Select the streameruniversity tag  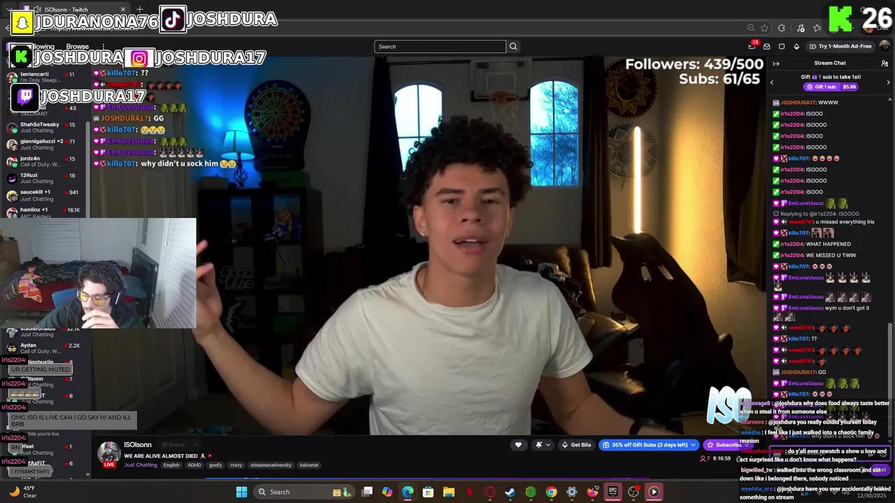tap(271, 465)
